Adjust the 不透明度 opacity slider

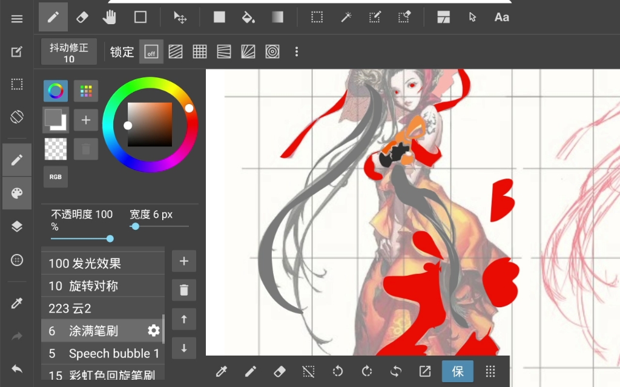coord(82,238)
